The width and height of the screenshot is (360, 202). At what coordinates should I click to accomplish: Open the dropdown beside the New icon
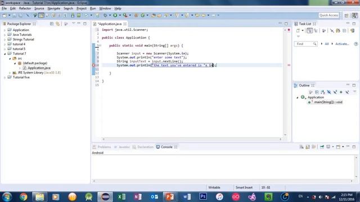[x=9, y=15]
